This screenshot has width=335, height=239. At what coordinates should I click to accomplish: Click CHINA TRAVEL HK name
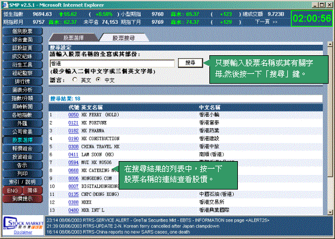point(100,147)
